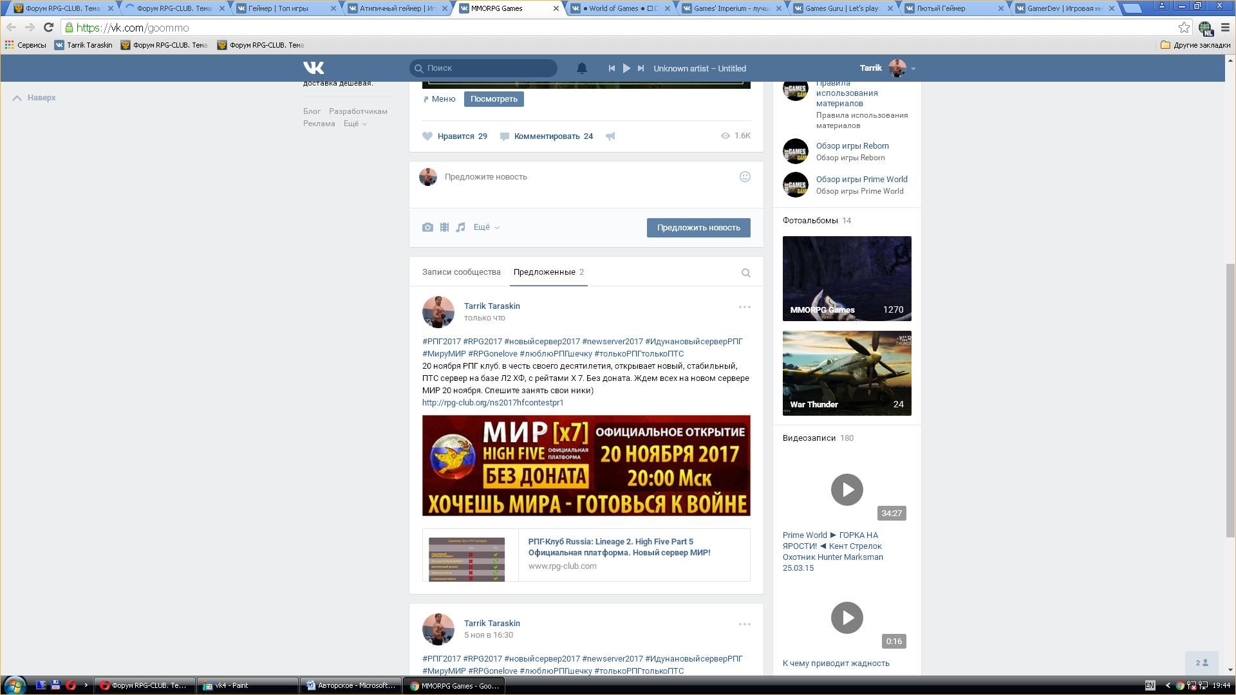Click EN language indicator in tray

tap(1150, 686)
